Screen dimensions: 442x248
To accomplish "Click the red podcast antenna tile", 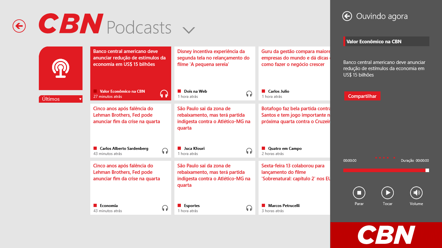I will 61,68.
